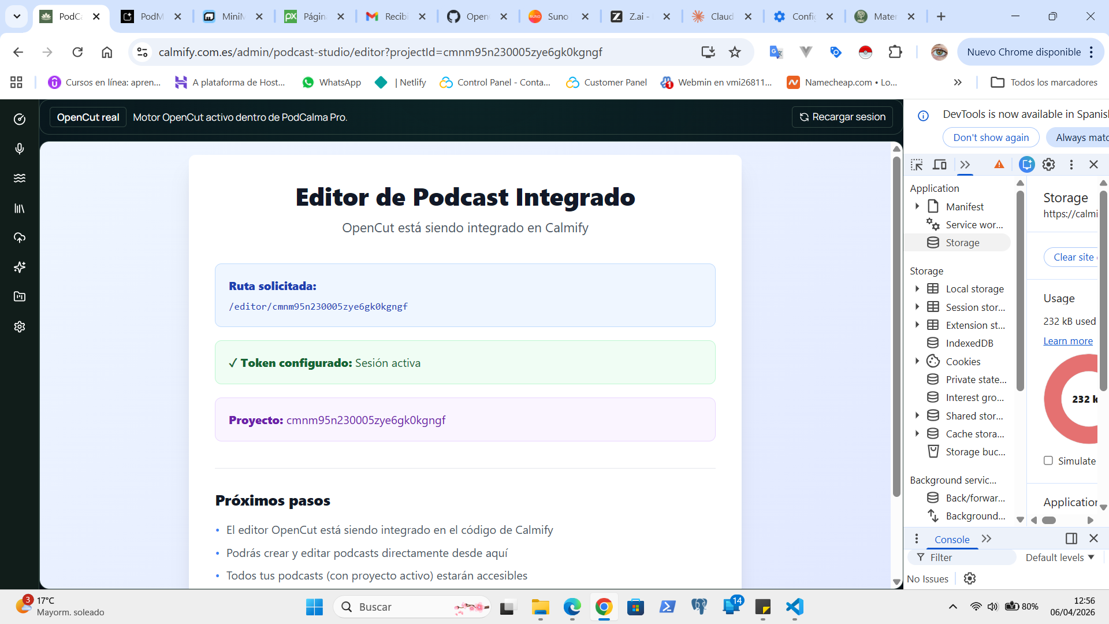The height and width of the screenshot is (624, 1109).
Task: Open the settings gear in app sidebar
Action: pyautogui.click(x=20, y=326)
